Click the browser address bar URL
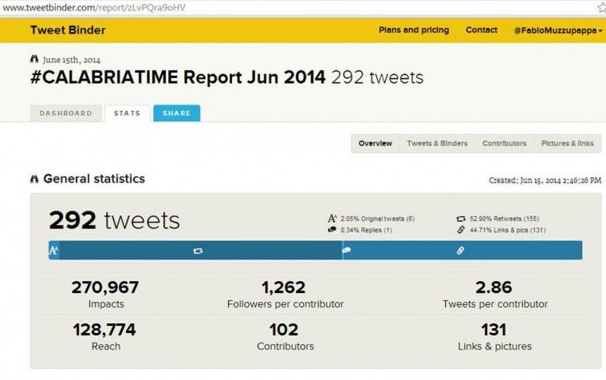 click(94, 7)
